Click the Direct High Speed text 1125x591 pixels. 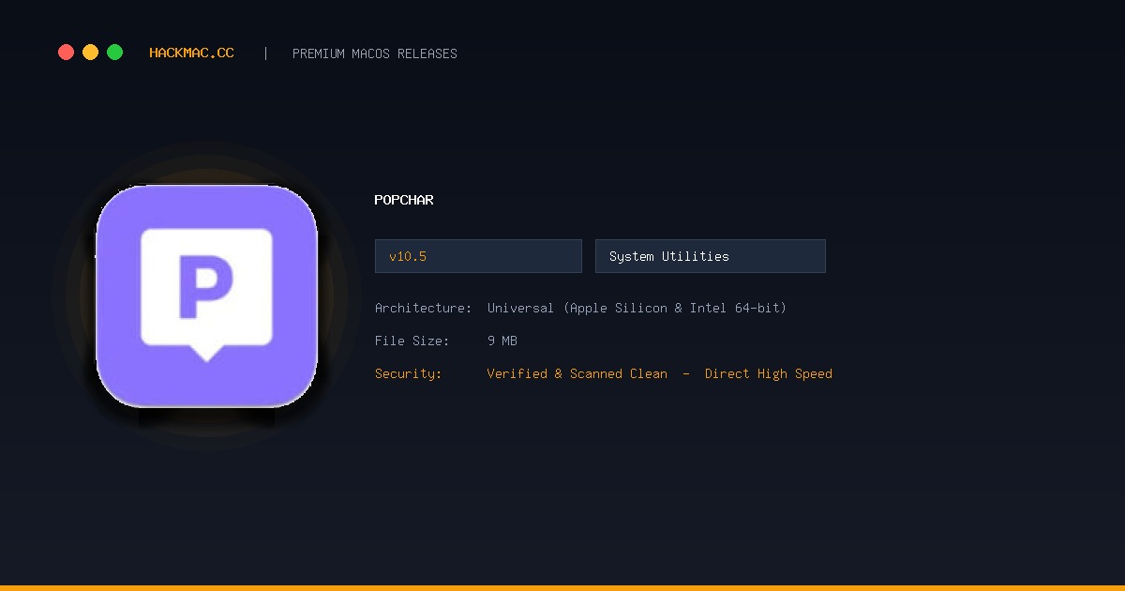[769, 373]
